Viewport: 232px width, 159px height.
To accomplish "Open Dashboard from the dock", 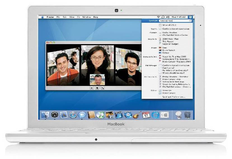I will coord(55,115).
